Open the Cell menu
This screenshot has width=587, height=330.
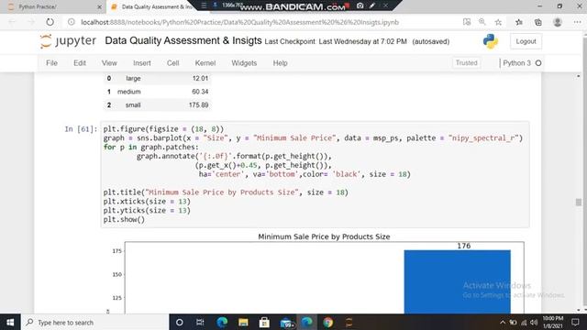(172, 63)
